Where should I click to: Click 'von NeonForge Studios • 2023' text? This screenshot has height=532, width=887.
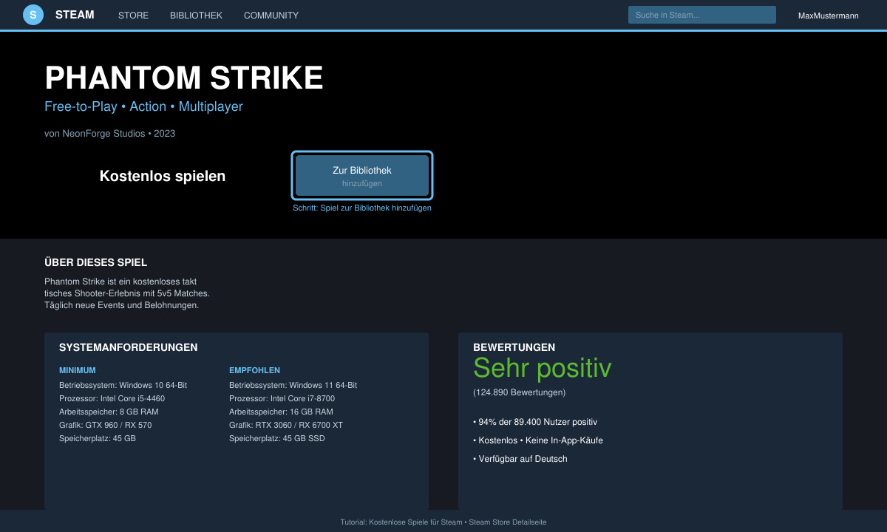[109, 134]
